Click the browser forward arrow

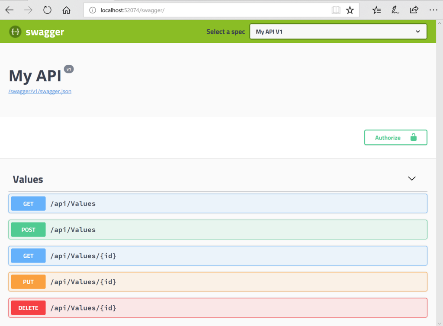pos(28,10)
